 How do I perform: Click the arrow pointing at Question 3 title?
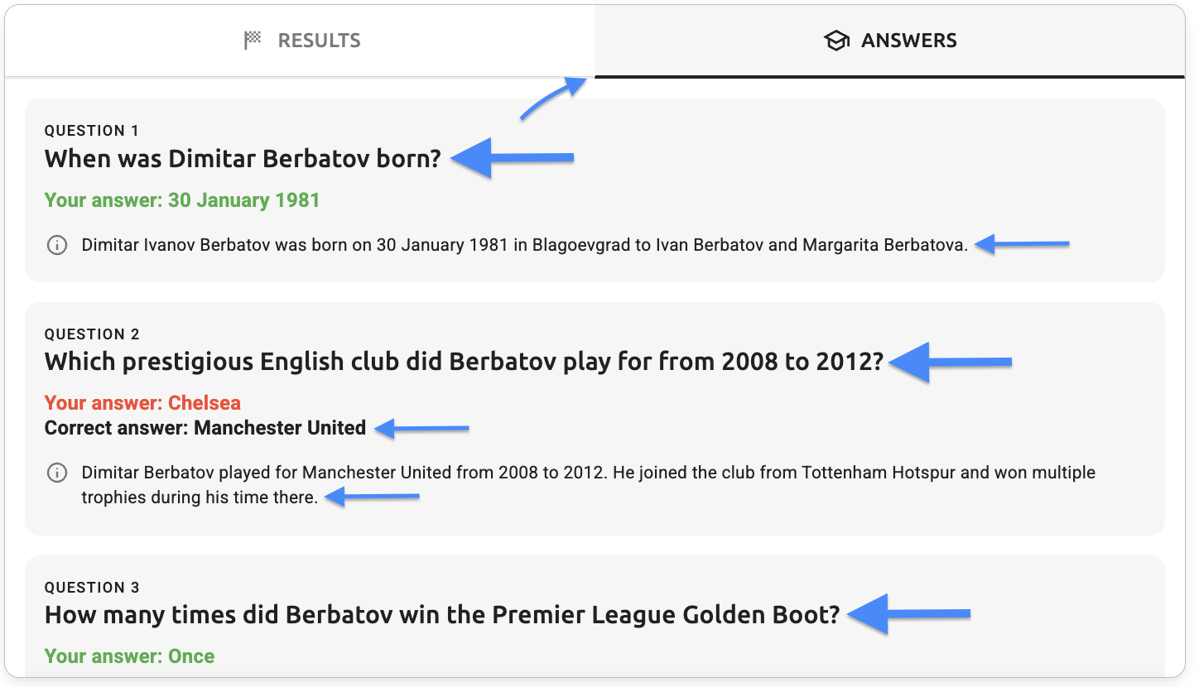point(909,614)
